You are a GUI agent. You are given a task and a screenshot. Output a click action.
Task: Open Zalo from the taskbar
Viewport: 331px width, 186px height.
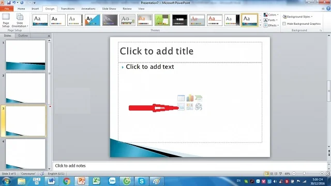[x=112, y=181]
